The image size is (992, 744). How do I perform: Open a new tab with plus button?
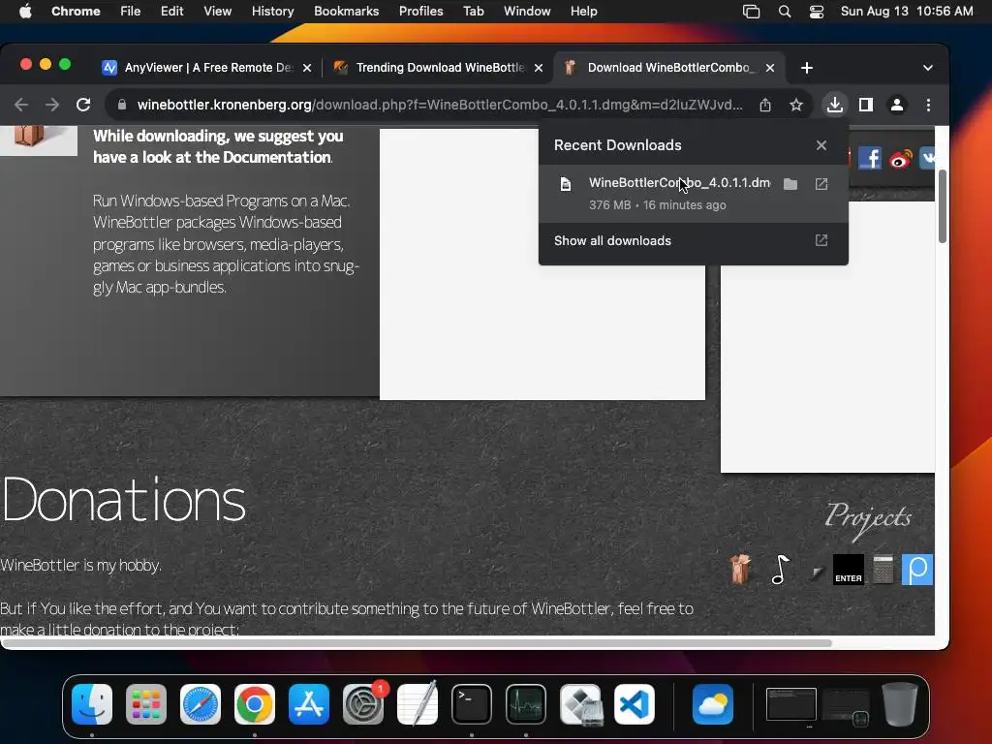807,68
